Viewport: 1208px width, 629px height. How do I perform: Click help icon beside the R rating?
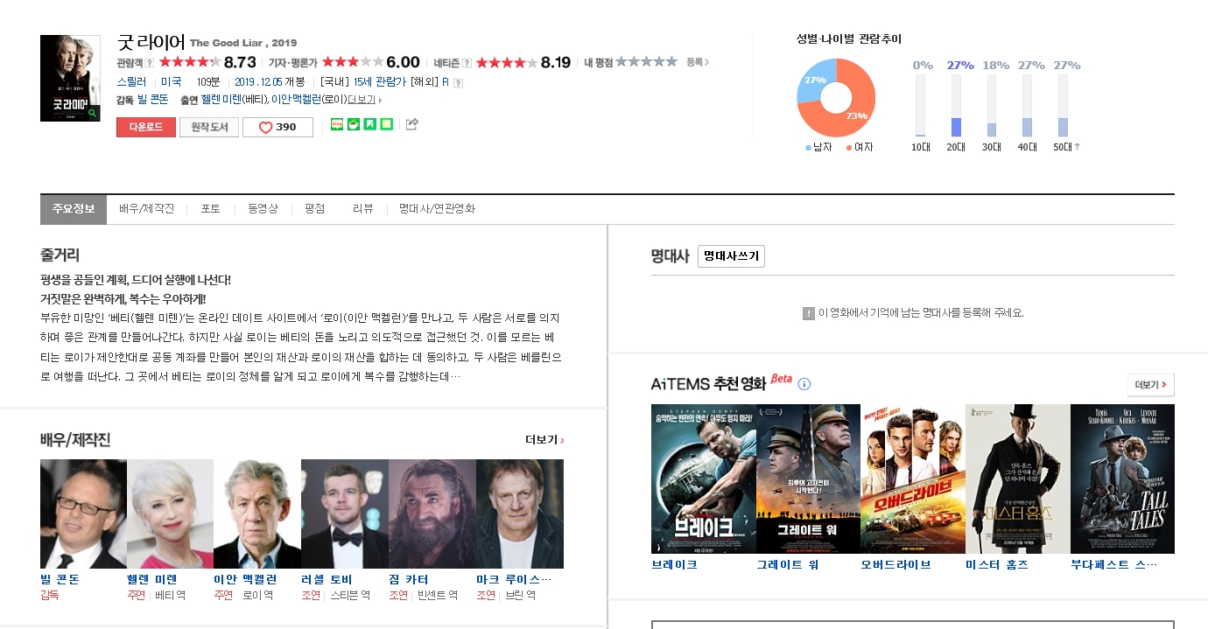458,83
